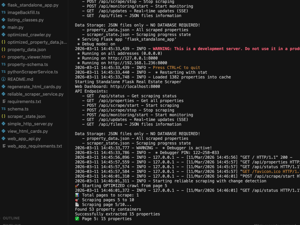Open terminal link http://192.168.1.236:8000

(138, 63)
